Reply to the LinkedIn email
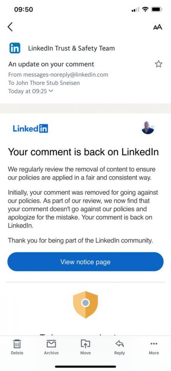 click(120, 347)
